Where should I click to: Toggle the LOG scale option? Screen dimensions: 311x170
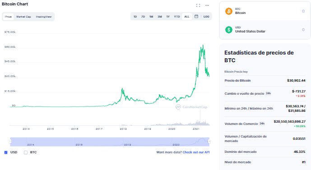pos(206,17)
